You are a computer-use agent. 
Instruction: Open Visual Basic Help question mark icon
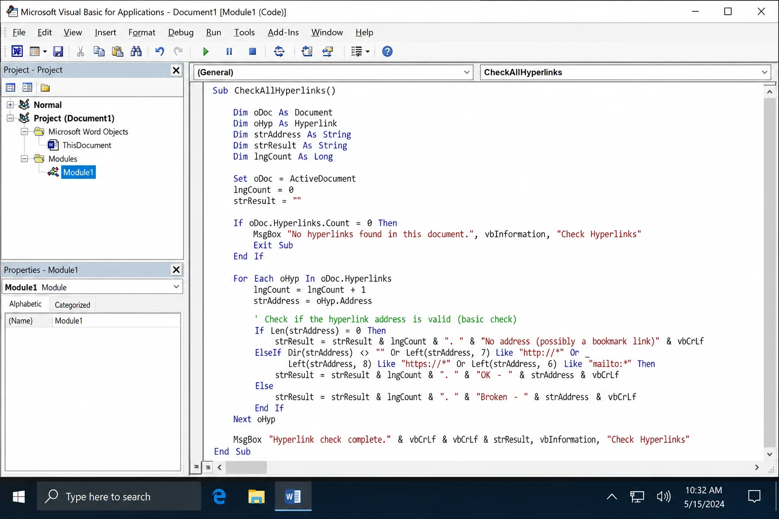tap(387, 51)
